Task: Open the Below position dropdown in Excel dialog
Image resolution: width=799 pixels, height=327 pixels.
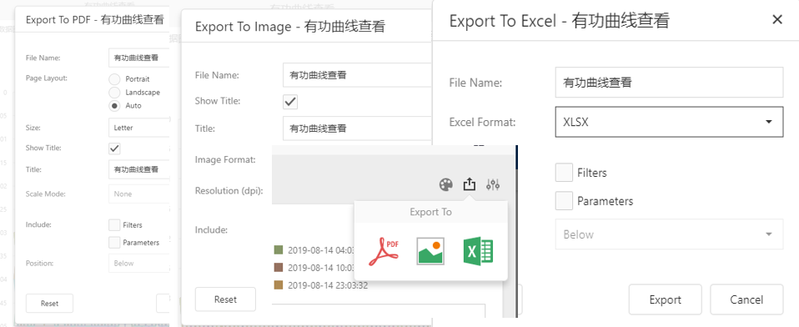Action: click(x=669, y=234)
